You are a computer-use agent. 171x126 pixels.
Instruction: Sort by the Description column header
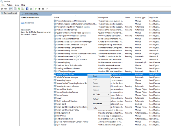(103, 17)
